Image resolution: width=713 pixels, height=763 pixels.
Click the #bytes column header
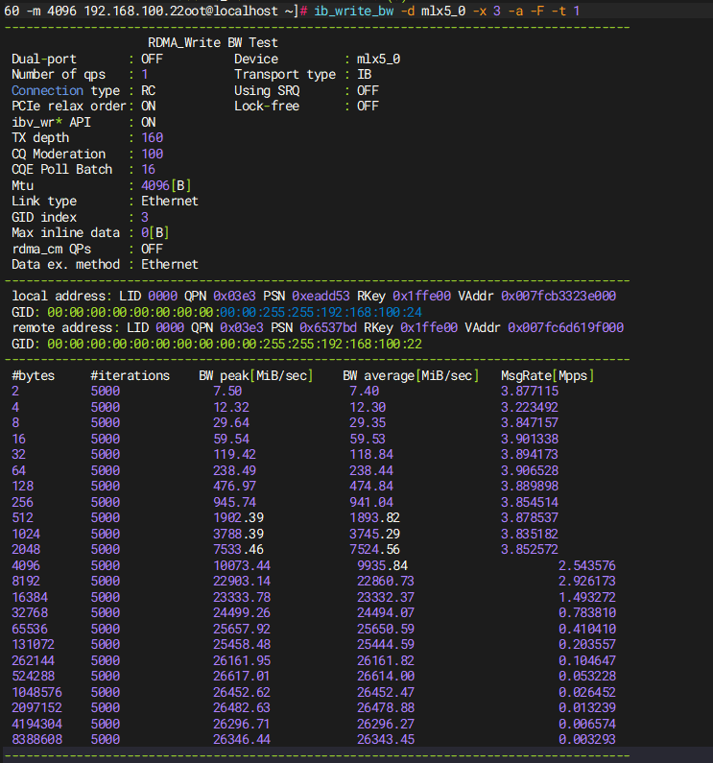click(34, 375)
